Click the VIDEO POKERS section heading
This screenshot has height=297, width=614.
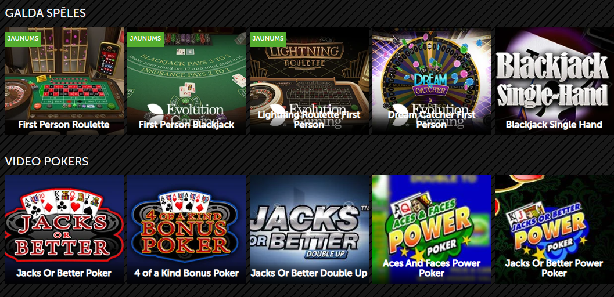[46, 161]
